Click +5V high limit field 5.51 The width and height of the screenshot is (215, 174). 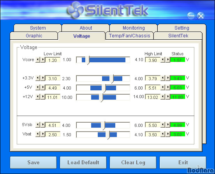point(153,88)
